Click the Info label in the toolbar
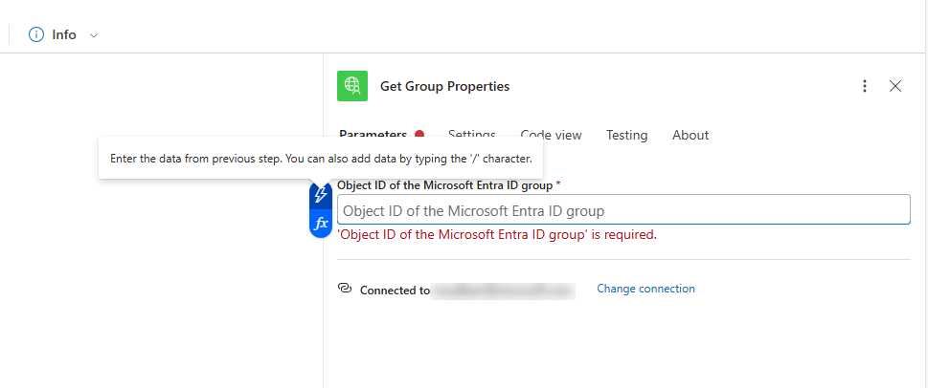 pos(64,34)
